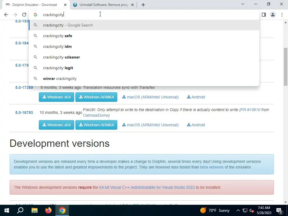Viewport: 288px width, 216px height.
Task: Click the address bar containing crackingcity
Action: pyautogui.click(x=144, y=15)
